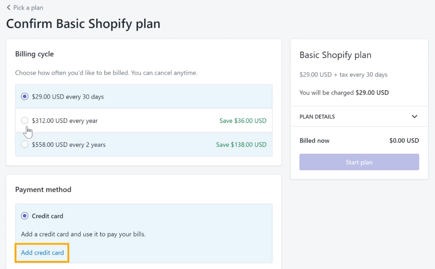Open the Pick a plan link
The height and width of the screenshot is (269, 435).
(x=28, y=8)
